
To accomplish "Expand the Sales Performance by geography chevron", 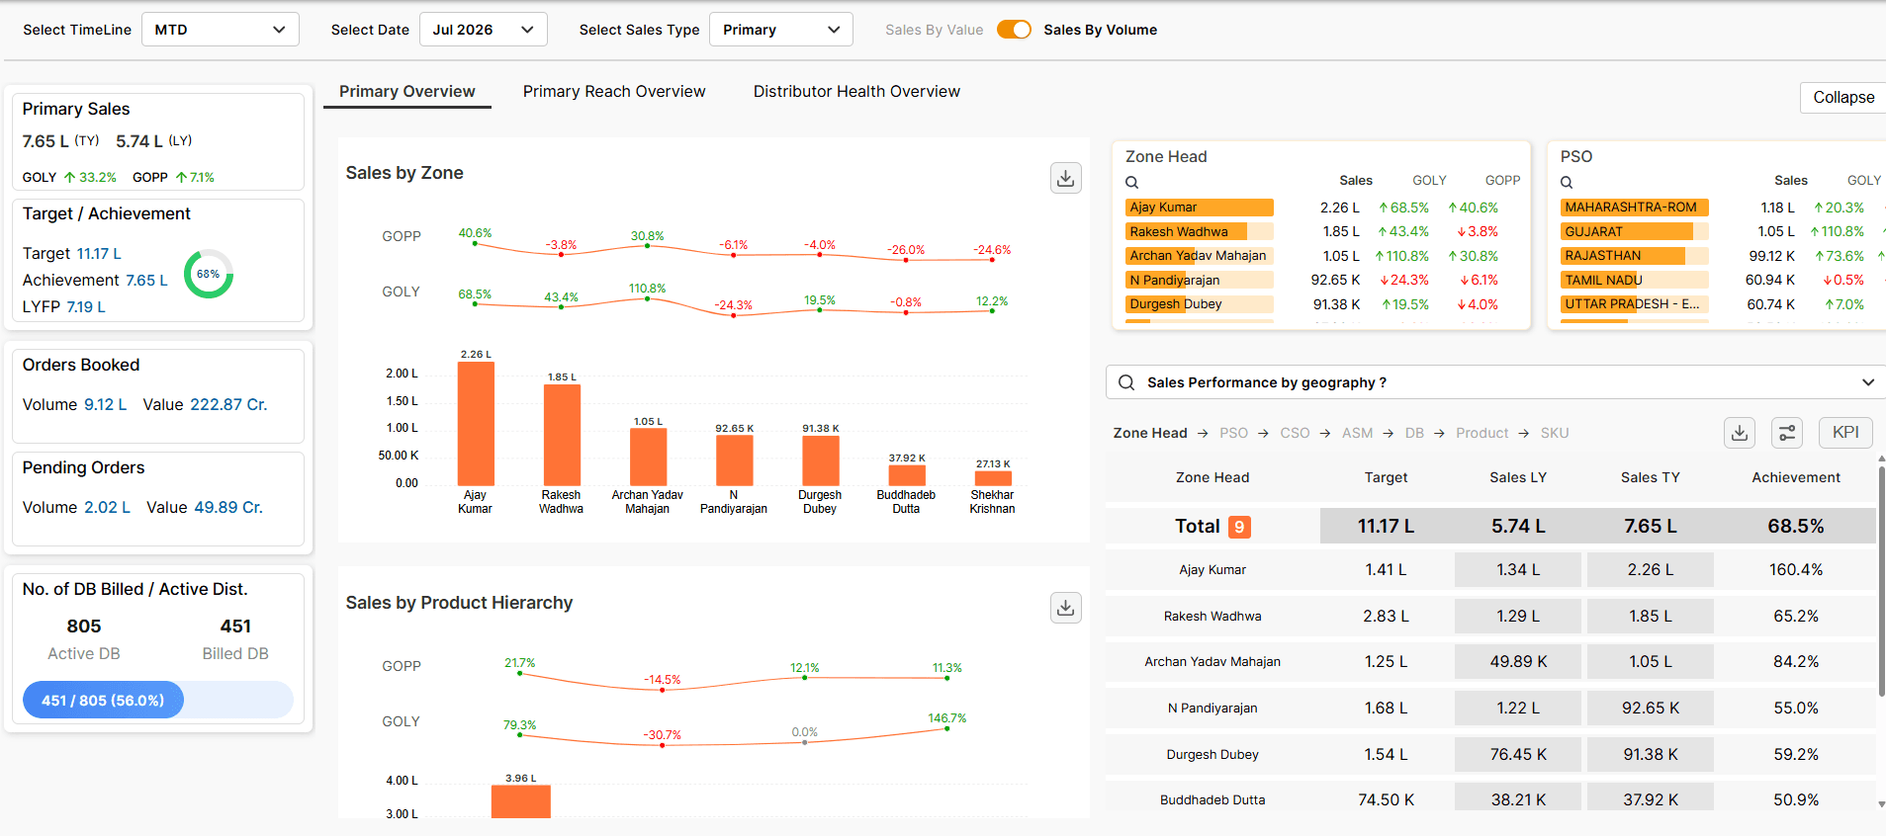I will (x=1868, y=382).
